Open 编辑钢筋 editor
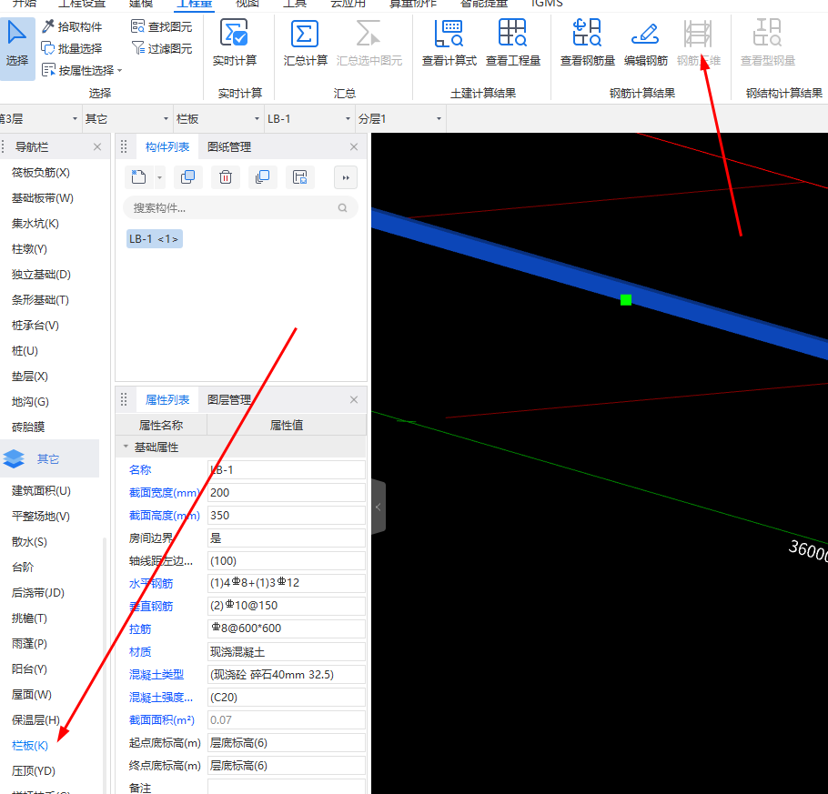The width and height of the screenshot is (828, 794). (646, 44)
